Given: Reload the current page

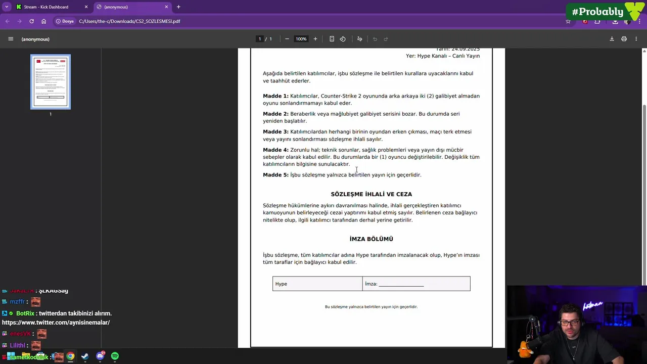Looking at the screenshot, I should (31, 21).
